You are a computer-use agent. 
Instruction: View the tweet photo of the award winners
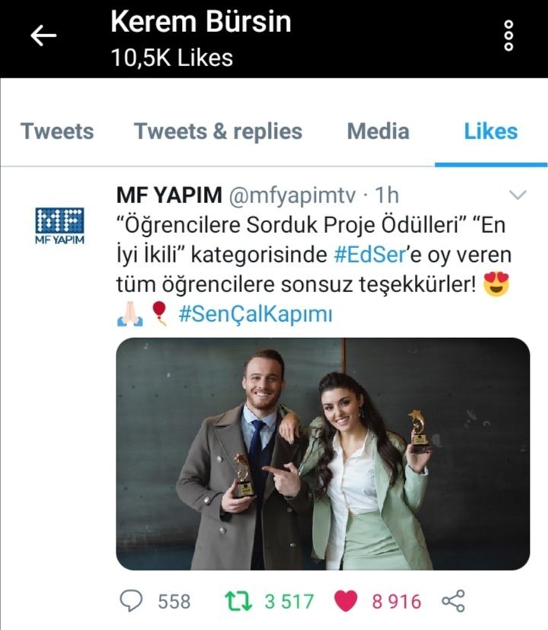[323, 453]
